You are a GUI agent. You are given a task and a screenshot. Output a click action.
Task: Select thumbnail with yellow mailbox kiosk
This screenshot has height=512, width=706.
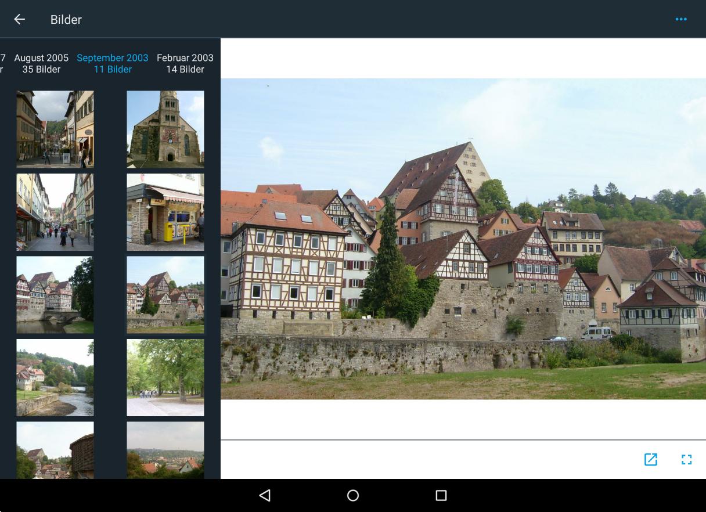pos(165,212)
